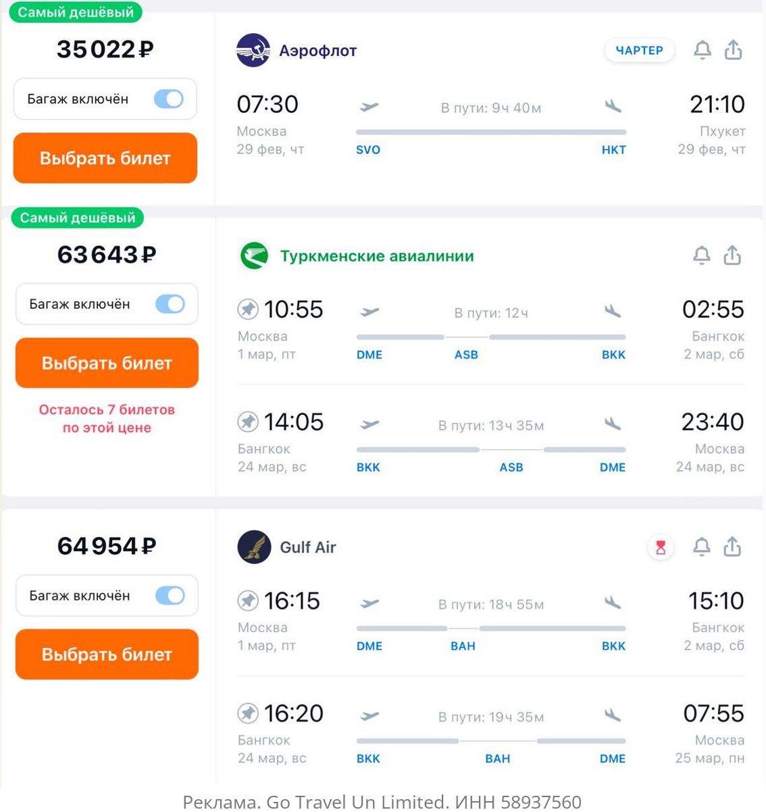The width and height of the screenshot is (766, 812).
Task: Share the Gulf Air ticket
Action: pyautogui.click(x=732, y=547)
